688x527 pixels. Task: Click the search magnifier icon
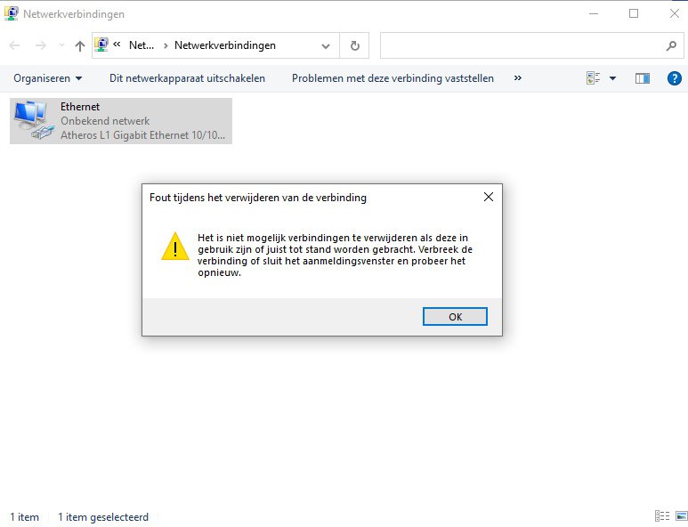(x=671, y=45)
